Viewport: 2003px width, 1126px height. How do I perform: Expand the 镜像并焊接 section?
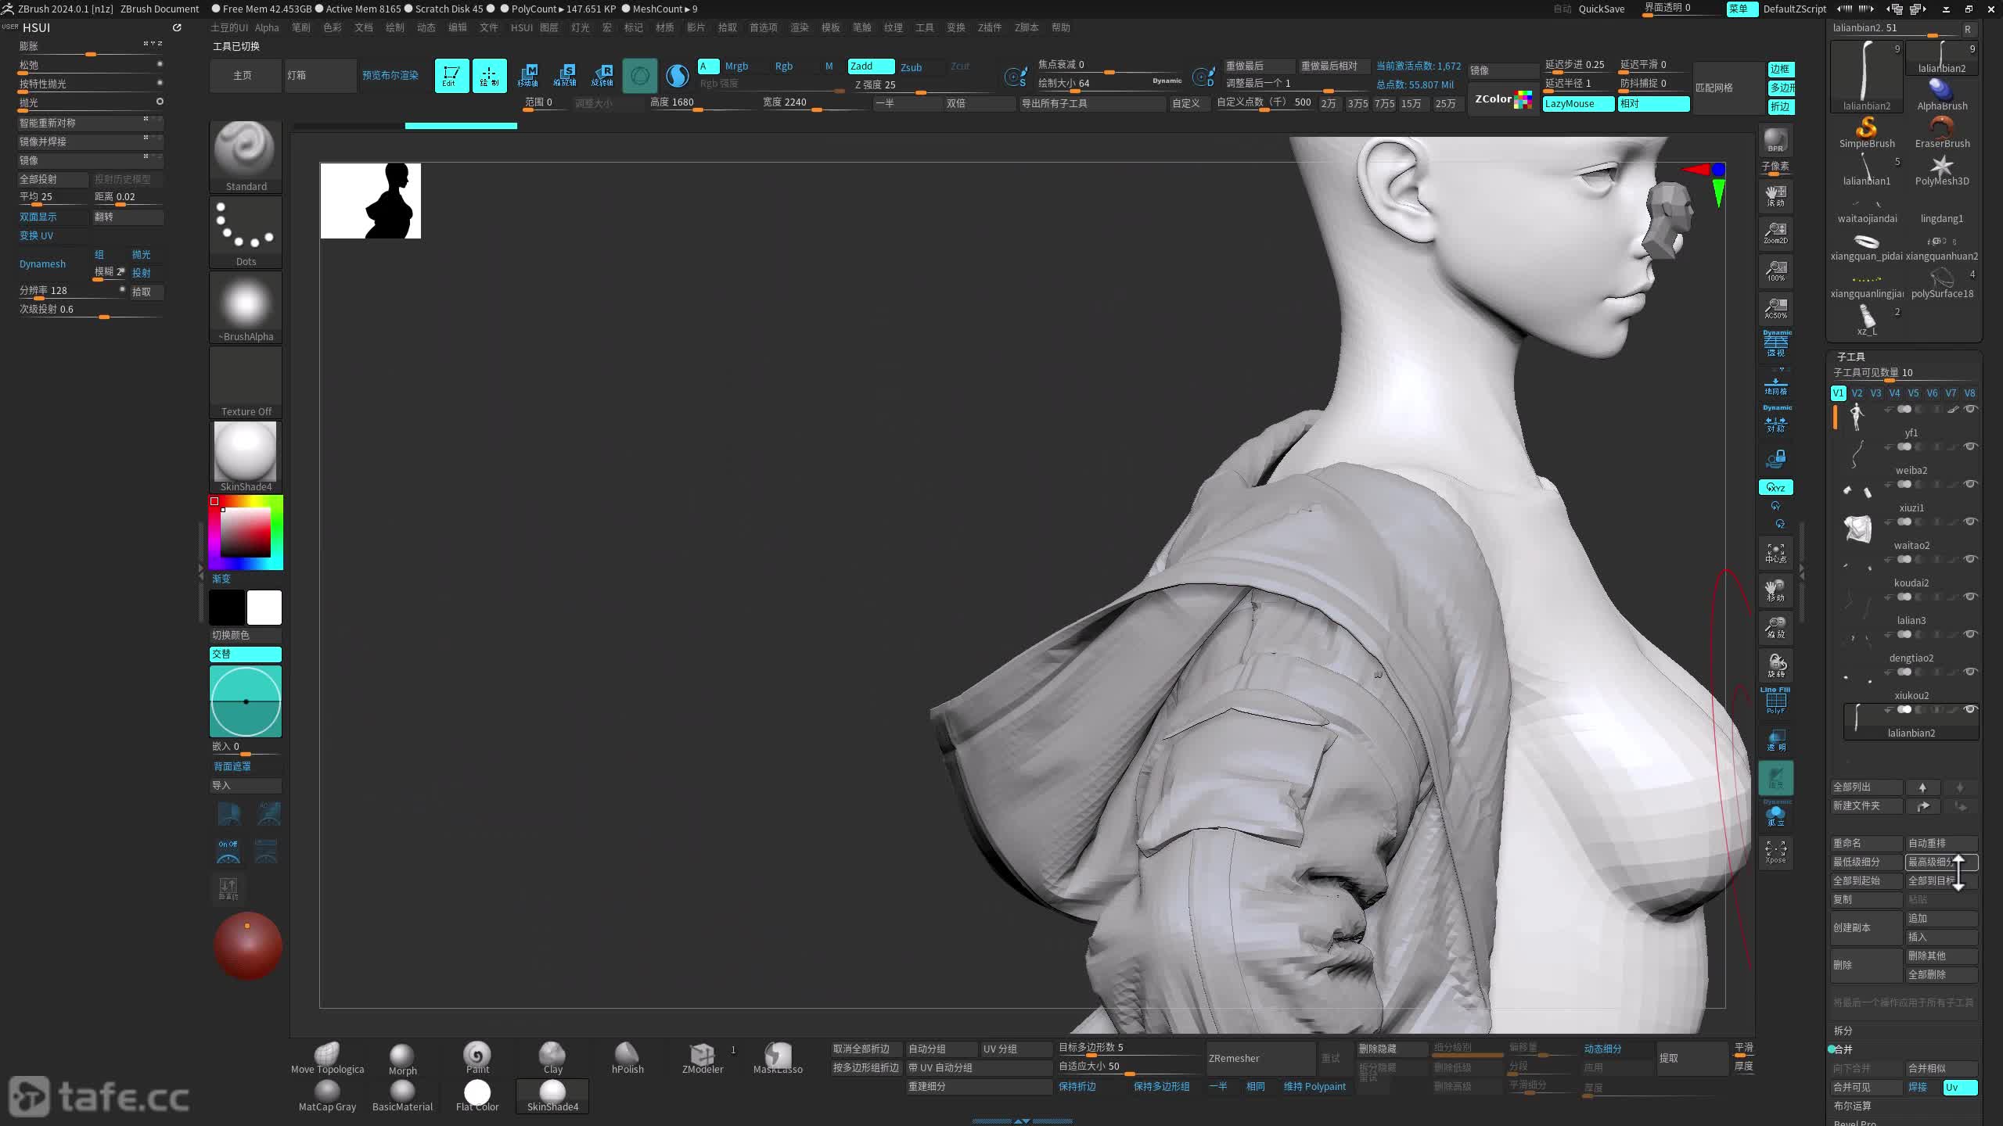click(x=89, y=142)
